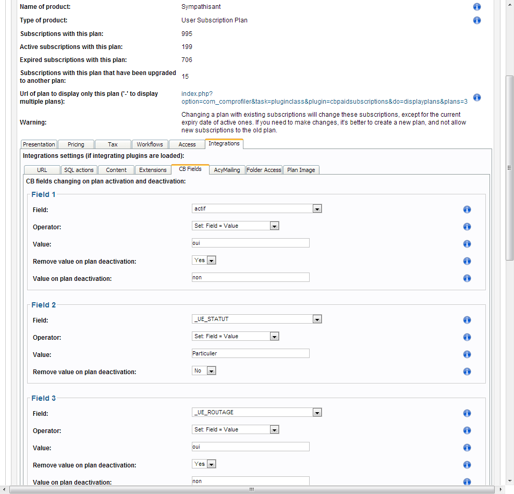The image size is (514, 494).
Task: Show help for Field 1 Operator
Action: point(467,227)
